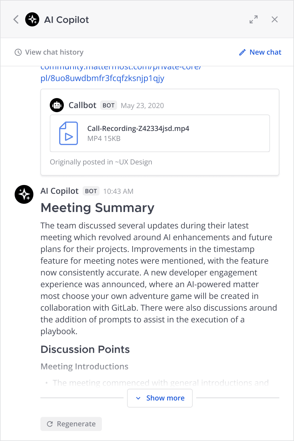
Task: Go back using the header chevron
Action: pyautogui.click(x=16, y=20)
